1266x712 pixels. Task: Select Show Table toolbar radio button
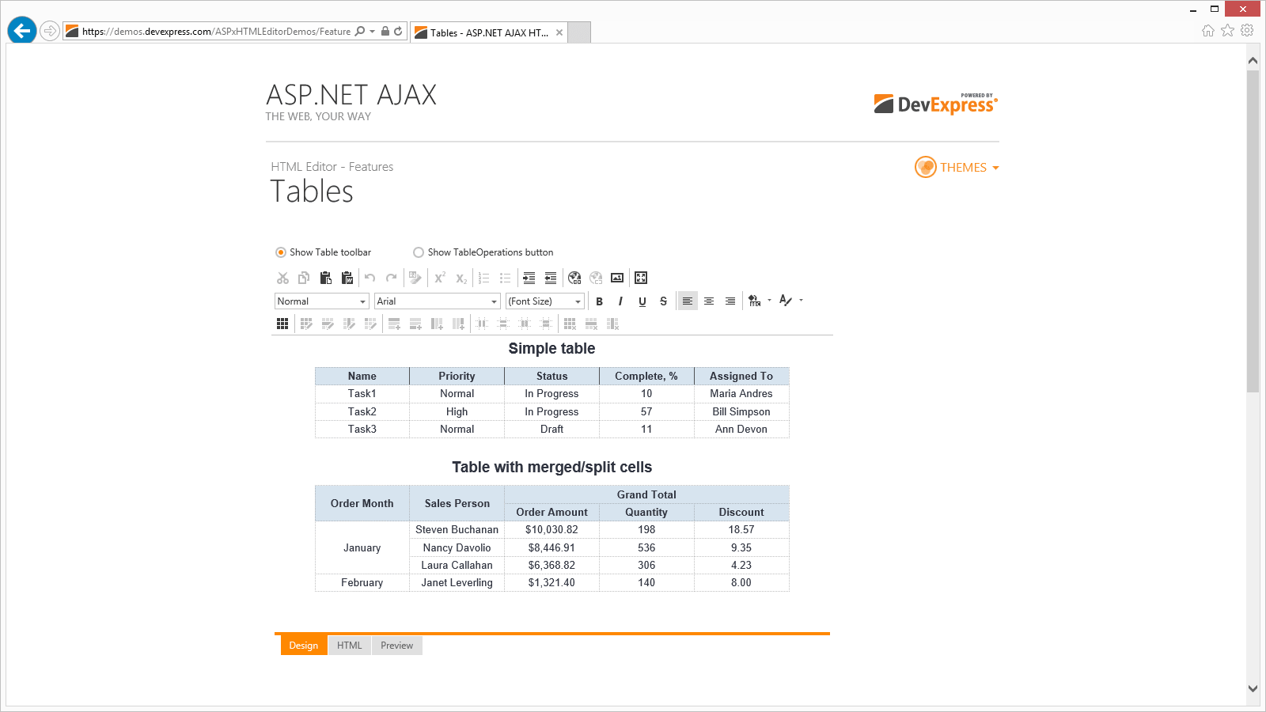pos(280,252)
